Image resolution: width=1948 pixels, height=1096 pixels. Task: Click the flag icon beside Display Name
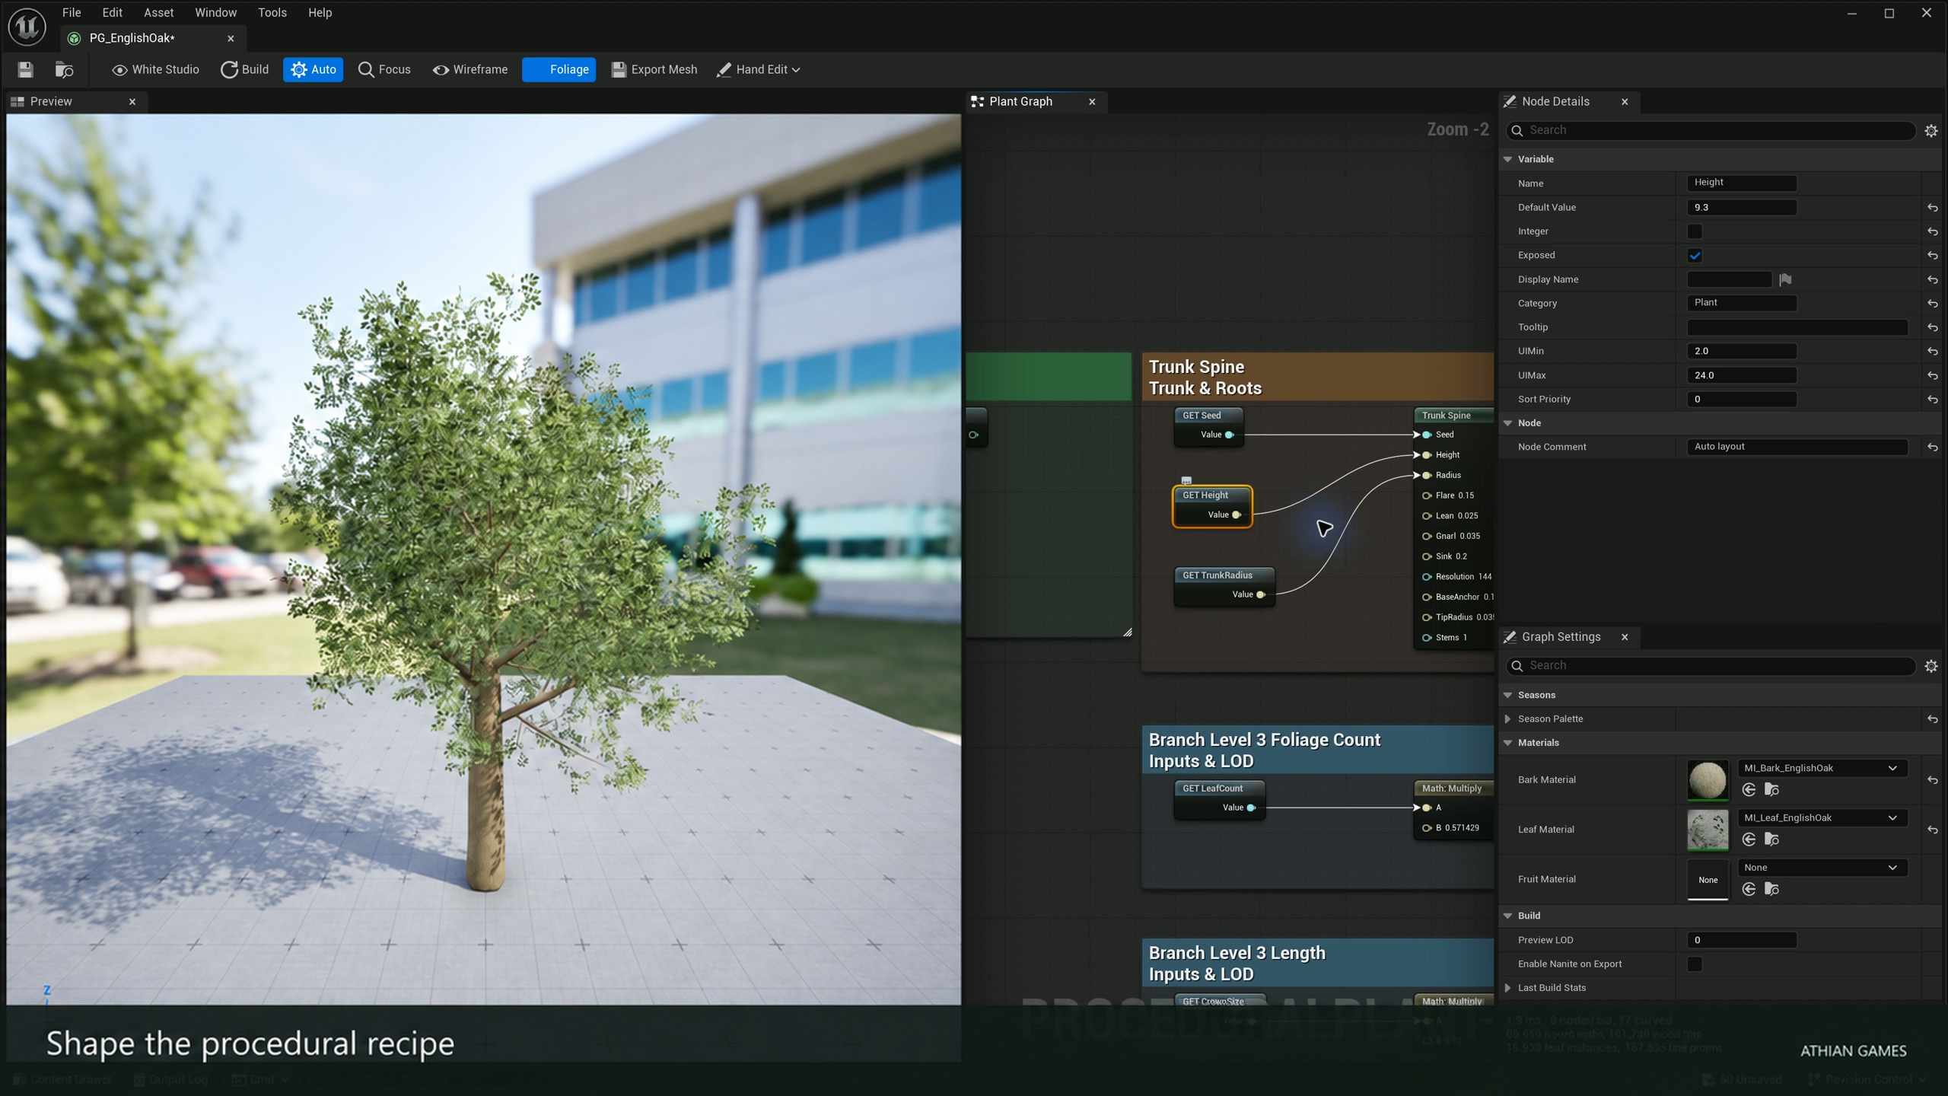(1785, 279)
